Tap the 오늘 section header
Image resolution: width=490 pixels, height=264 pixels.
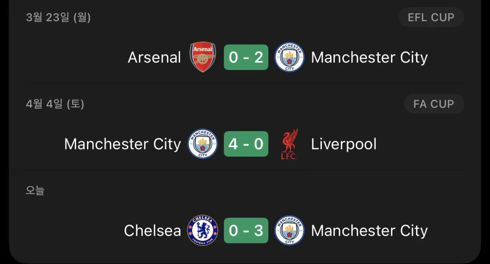pos(35,190)
